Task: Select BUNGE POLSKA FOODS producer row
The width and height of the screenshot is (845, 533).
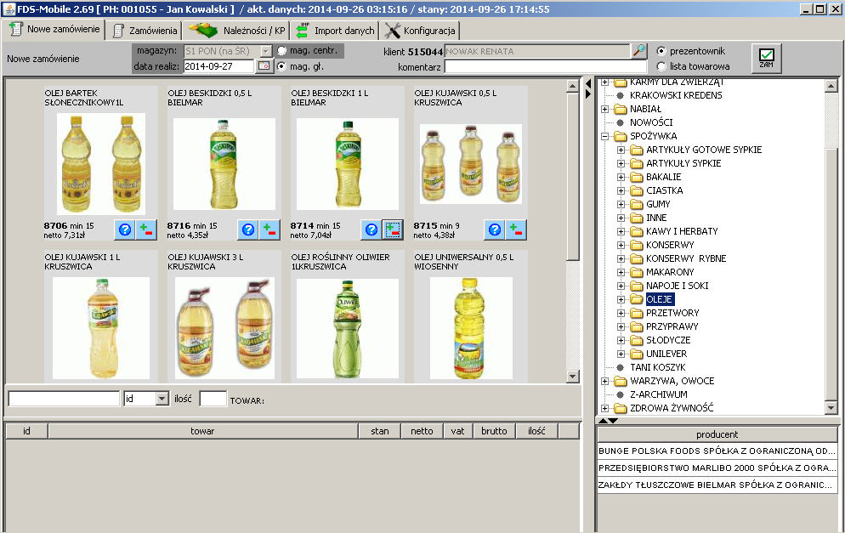Action: click(x=717, y=451)
